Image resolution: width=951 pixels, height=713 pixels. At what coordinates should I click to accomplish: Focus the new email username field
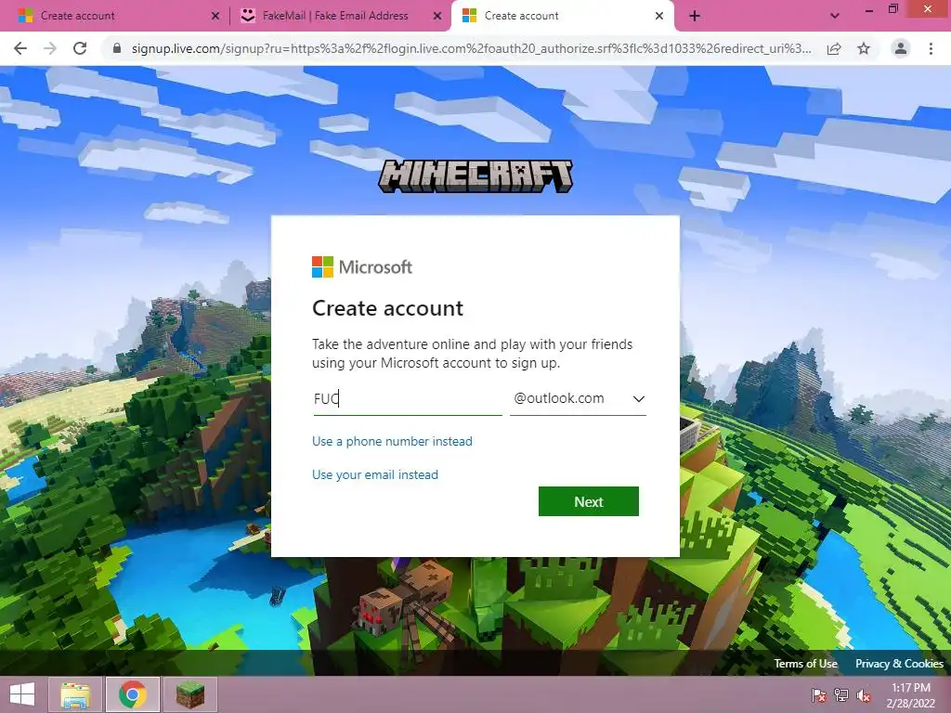408,399
